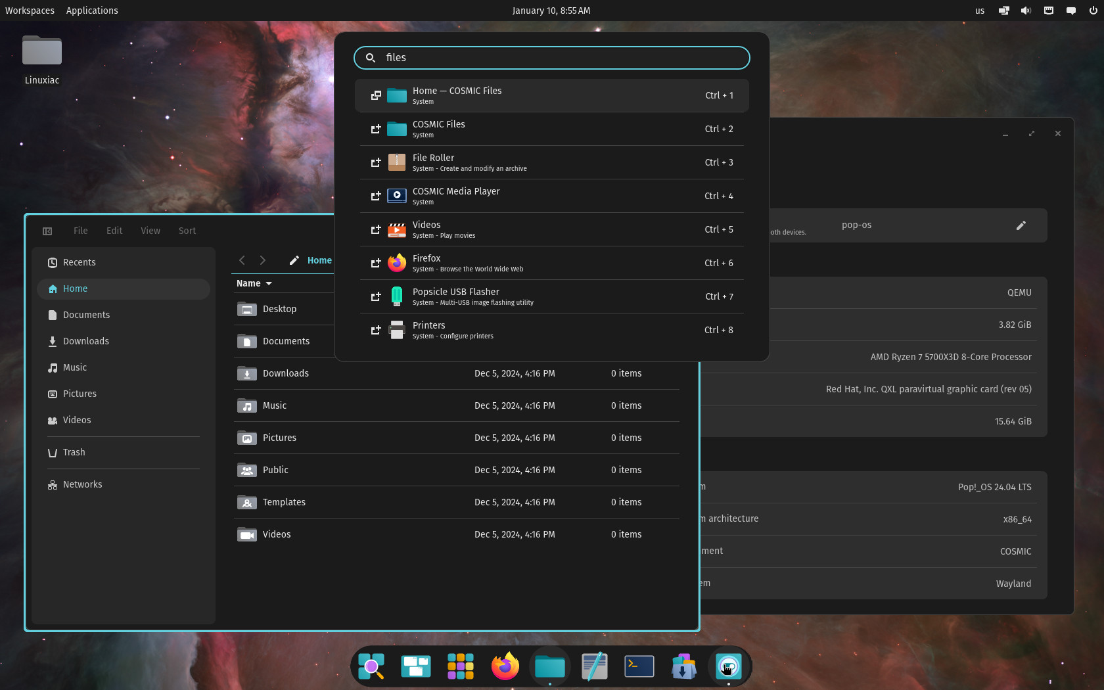The image size is (1104, 690).
Task: Select Downloads in Files sidebar
Action: (x=124, y=341)
